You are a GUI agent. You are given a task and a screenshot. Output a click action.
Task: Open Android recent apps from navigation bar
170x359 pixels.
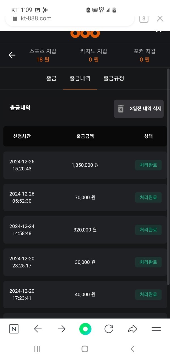pyautogui.click(x=37, y=349)
